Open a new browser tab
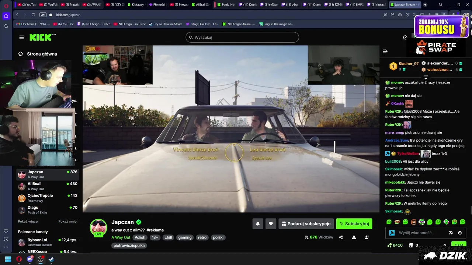This screenshot has width=472, height=265. click(425, 4)
